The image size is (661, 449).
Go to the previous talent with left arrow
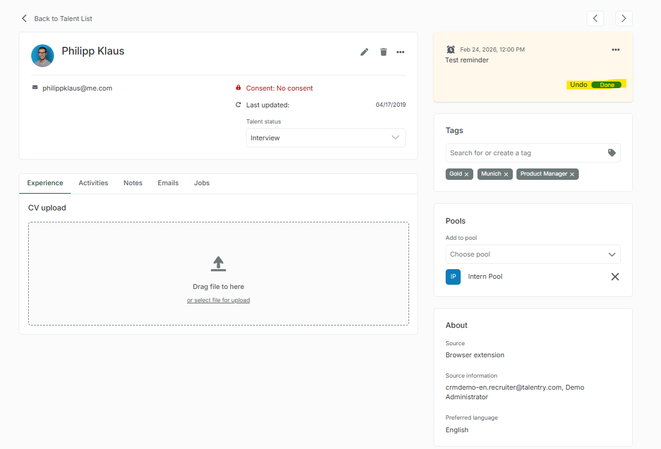click(x=595, y=19)
